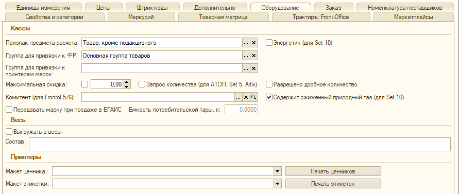
Task: Enable Выгружать в весы checkbox
Action: tap(9, 132)
